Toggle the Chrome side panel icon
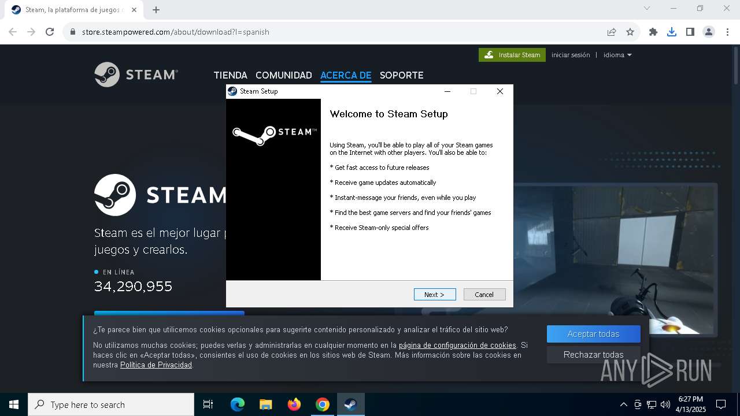 click(690, 32)
